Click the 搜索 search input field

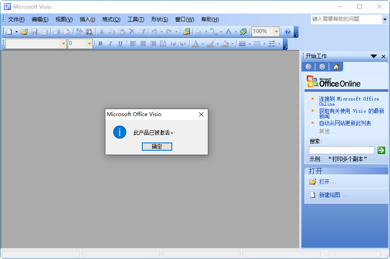tap(341, 150)
